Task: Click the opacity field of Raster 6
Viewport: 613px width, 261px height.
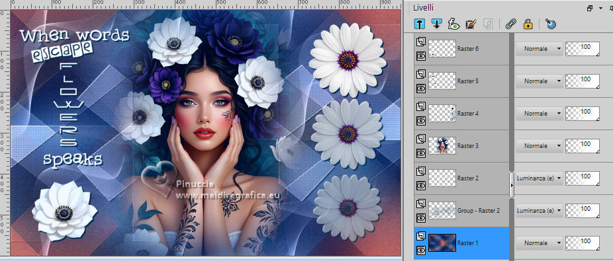Action: coord(583,49)
